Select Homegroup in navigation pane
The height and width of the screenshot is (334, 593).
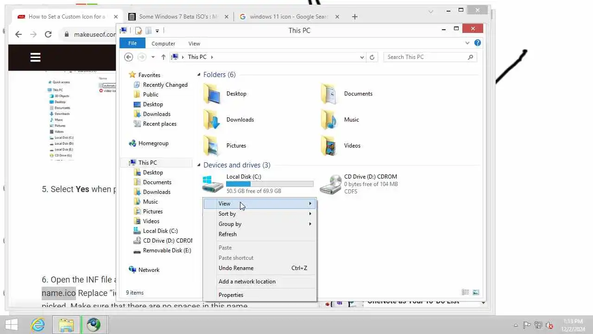tap(149, 143)
